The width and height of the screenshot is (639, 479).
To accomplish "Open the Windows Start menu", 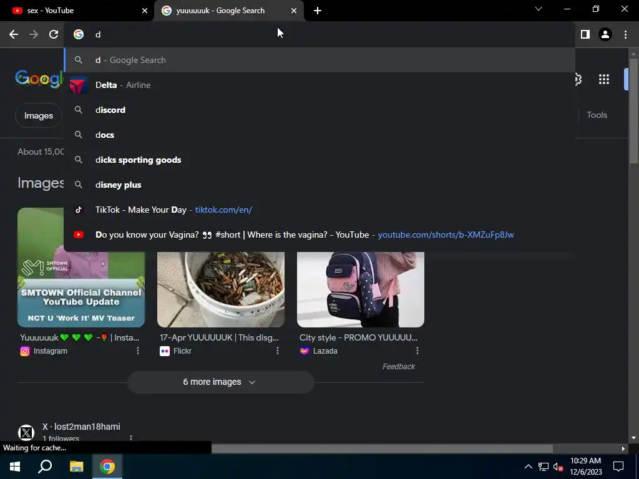I will click(x=15, y=467).
